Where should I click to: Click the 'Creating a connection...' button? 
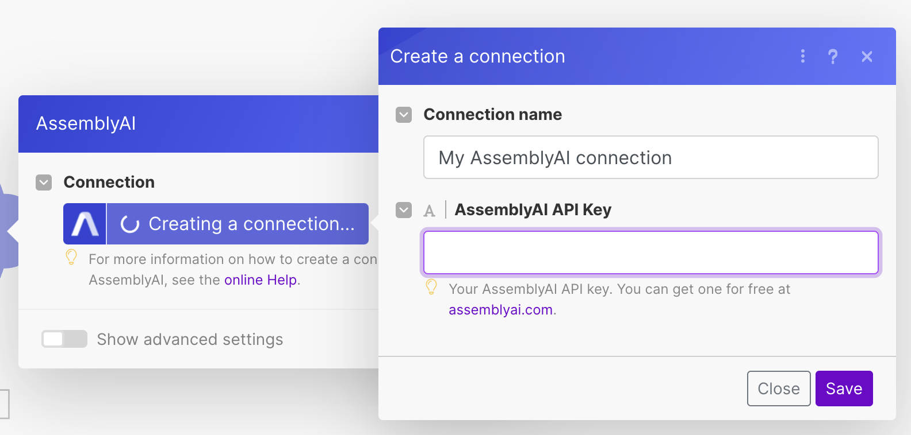[x=251, y=224]
